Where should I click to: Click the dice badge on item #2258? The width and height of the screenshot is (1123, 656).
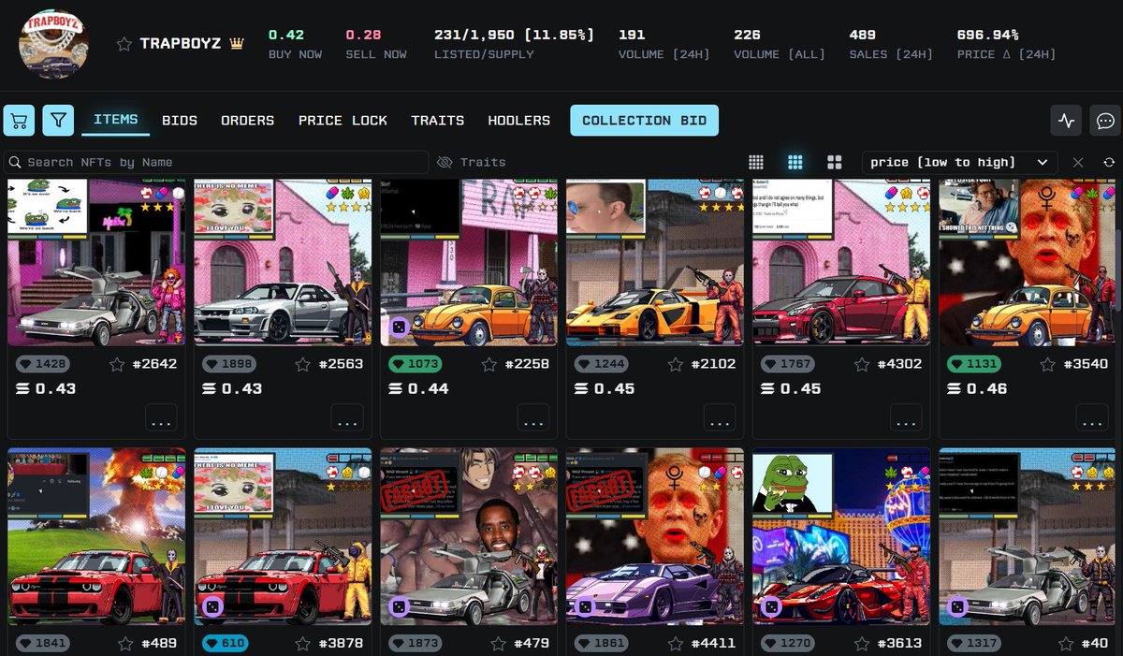tap(399, 328)
